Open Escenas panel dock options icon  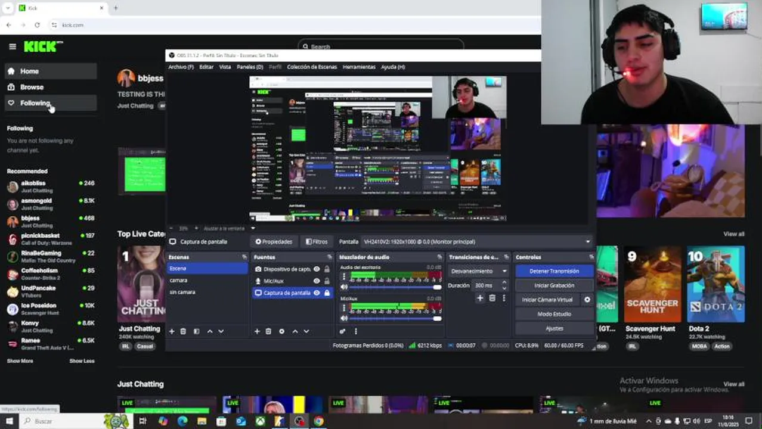(244, 257)
